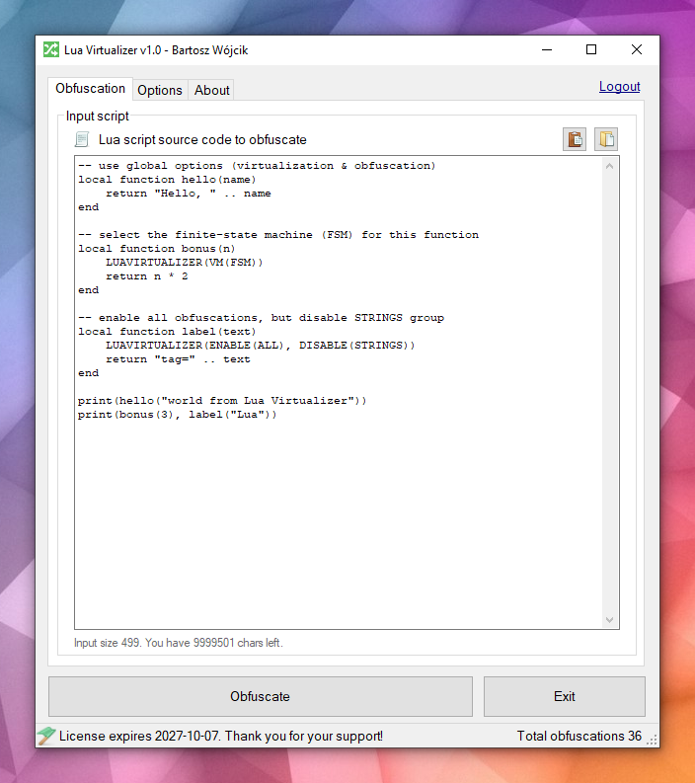Click the line 'local function hello(name)'
695x783 pixels.
(167, 180)
